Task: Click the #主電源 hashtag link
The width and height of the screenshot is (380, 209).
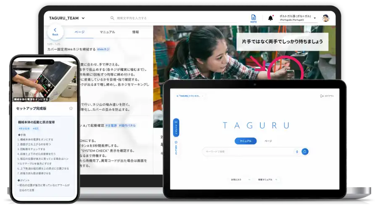Action: pyautogui.click(x=111, y=125)
